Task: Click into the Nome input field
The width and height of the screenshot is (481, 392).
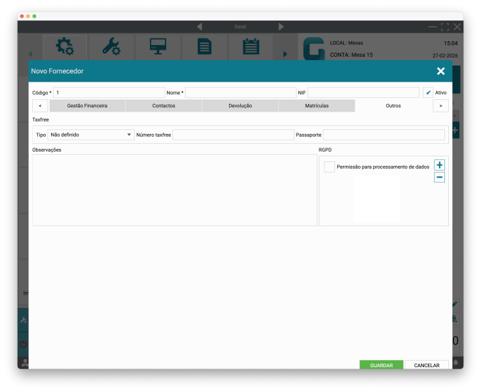Action: pyautogui.click(x=240, y=93)
